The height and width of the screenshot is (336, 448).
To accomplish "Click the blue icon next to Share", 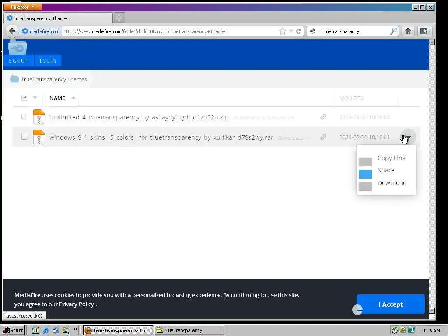I will (365, 174).
